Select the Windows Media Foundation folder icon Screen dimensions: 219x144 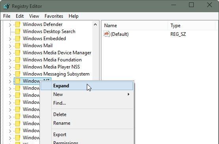tap(18, 60)
